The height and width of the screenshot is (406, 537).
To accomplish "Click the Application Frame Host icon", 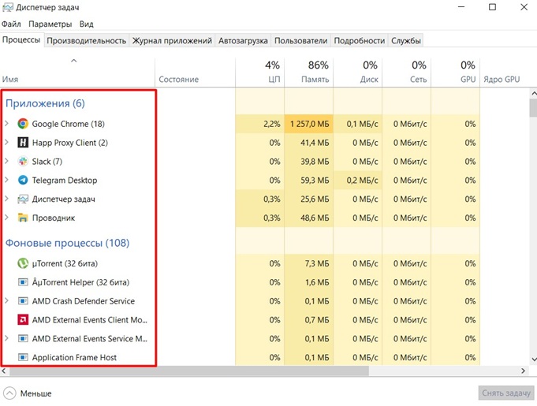I will (23, 357).
